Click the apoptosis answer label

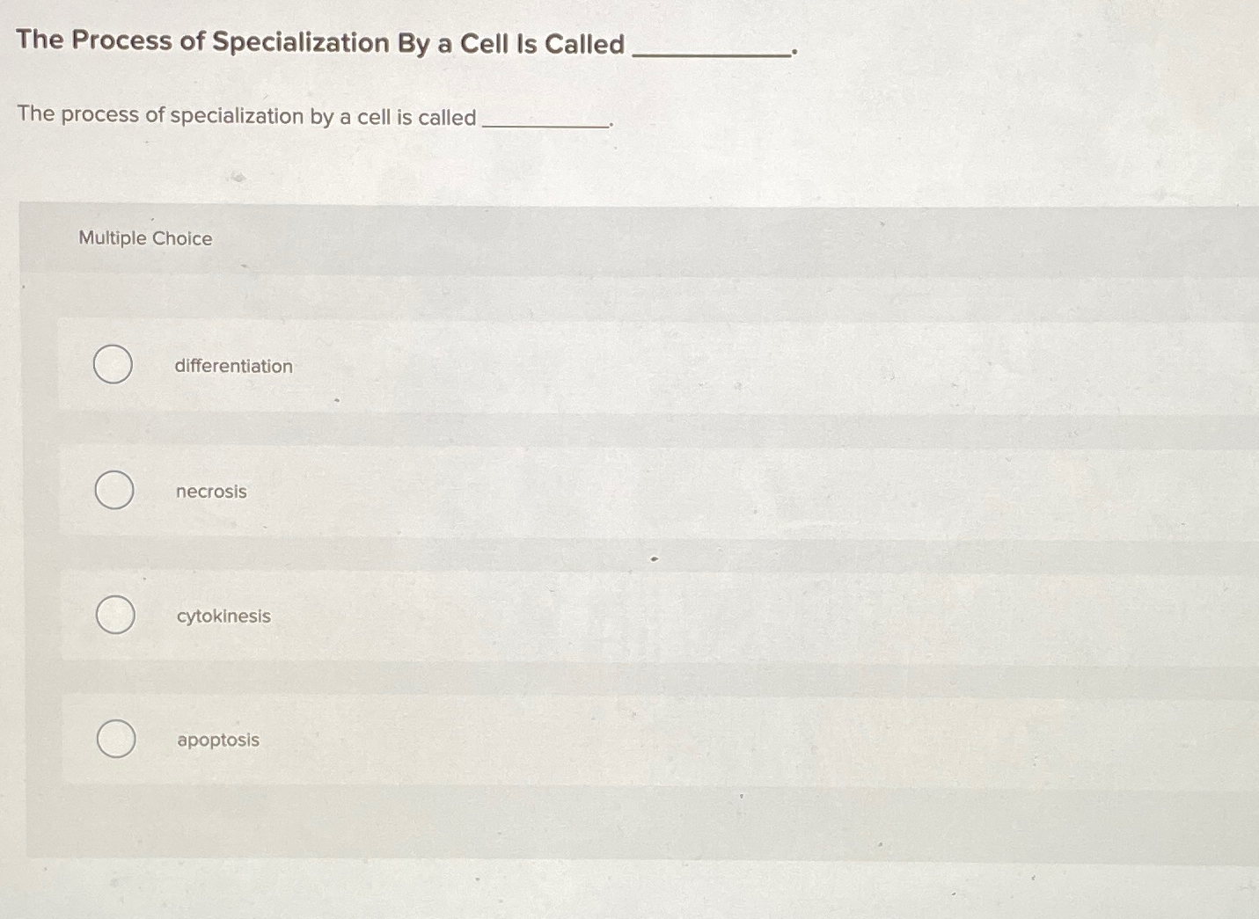tap(216, 740)
